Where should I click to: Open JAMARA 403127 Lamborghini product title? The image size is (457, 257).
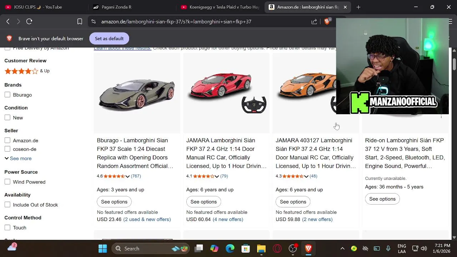pyautogui.click(x=316, y=153)
